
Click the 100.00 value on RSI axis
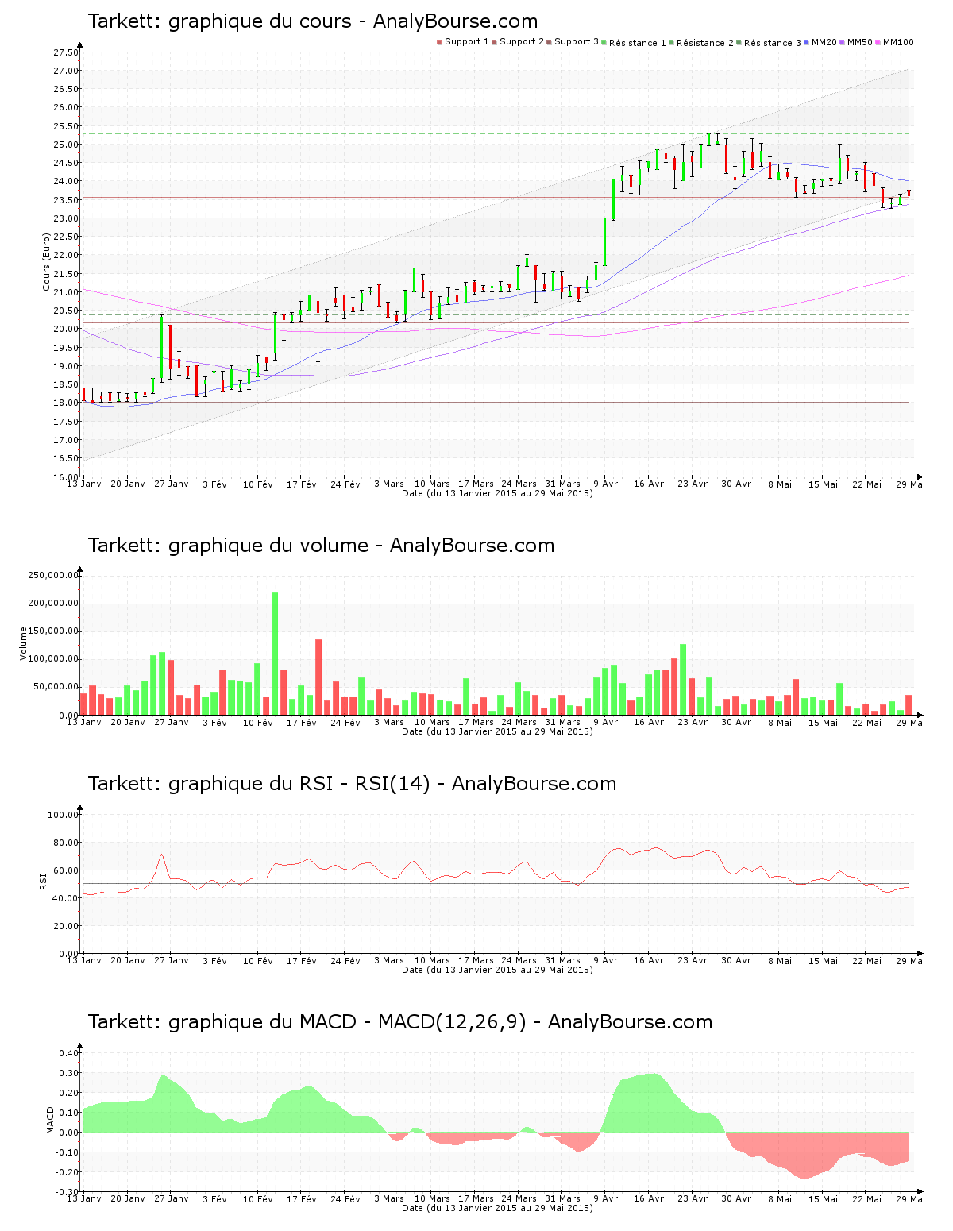click(x=64, y=815)
